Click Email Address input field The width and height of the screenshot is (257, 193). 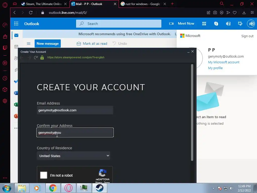click(x=75, y=110)
